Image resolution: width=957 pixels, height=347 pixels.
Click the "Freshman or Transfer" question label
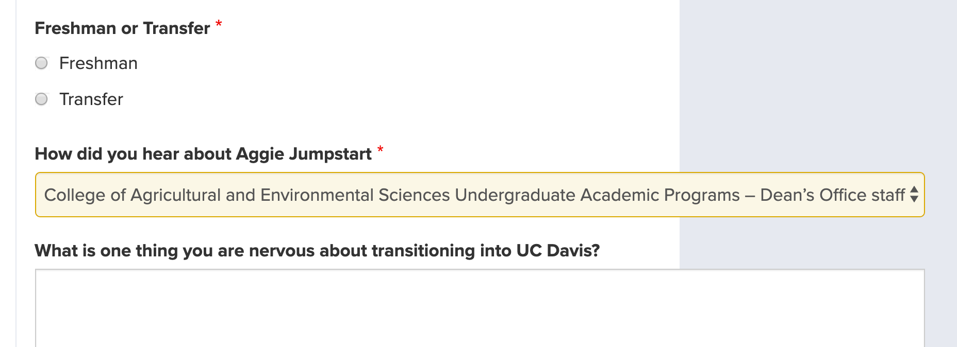122,28
